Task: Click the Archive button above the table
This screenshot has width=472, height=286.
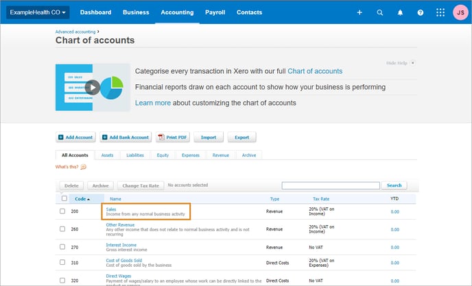Action: click(x=101, y=186)
